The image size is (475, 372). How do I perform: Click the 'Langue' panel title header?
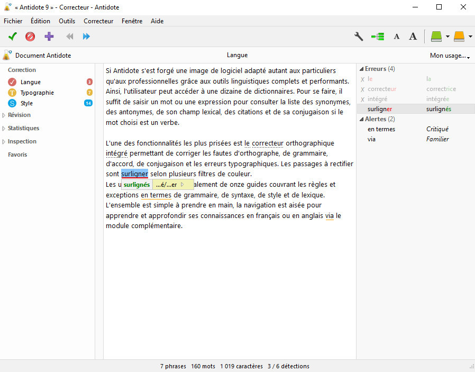coord(237,55)
